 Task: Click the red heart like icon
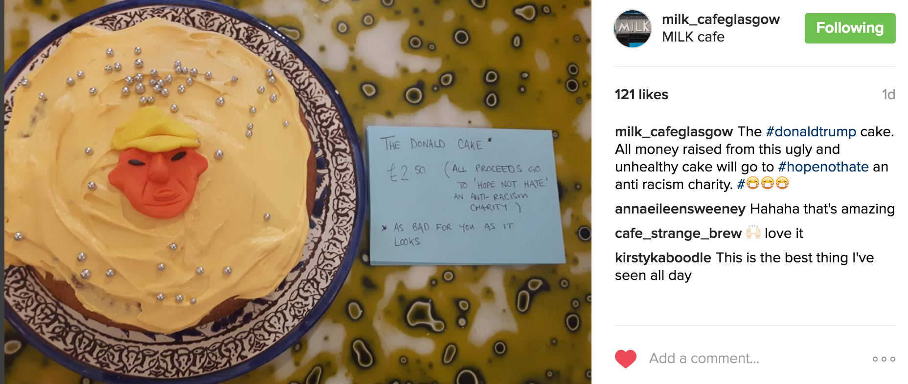[x=625, y=359]
